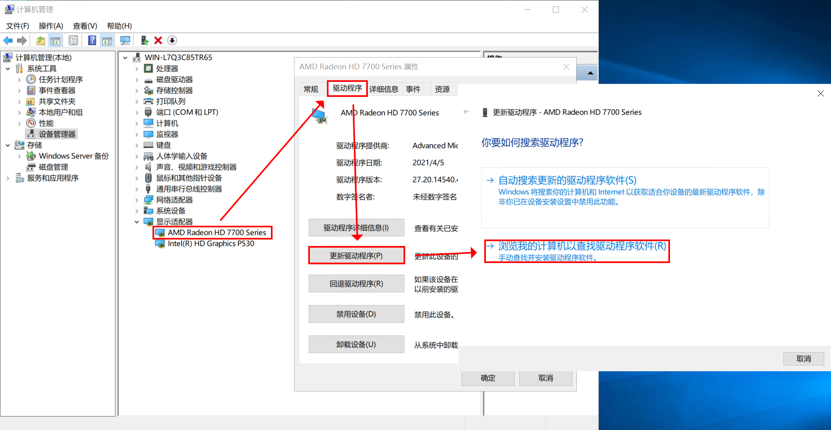This screenshot has width=831, height=430.
Task: Open the 文件(F) menu
Action: pos(17,26)
